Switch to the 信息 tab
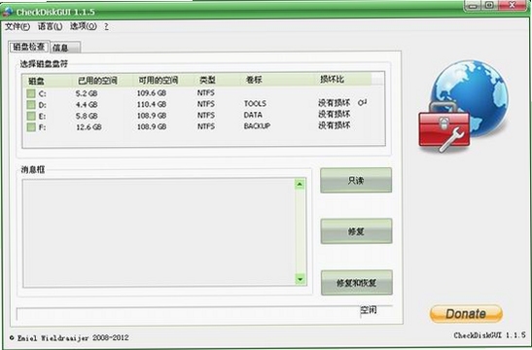 [65, 48]
